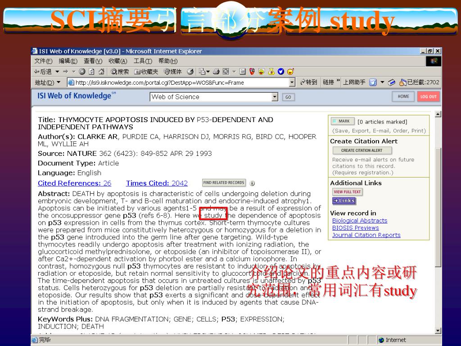Expand the address bar URL history dropdown

pyautogui.click(x=292, y=82)
